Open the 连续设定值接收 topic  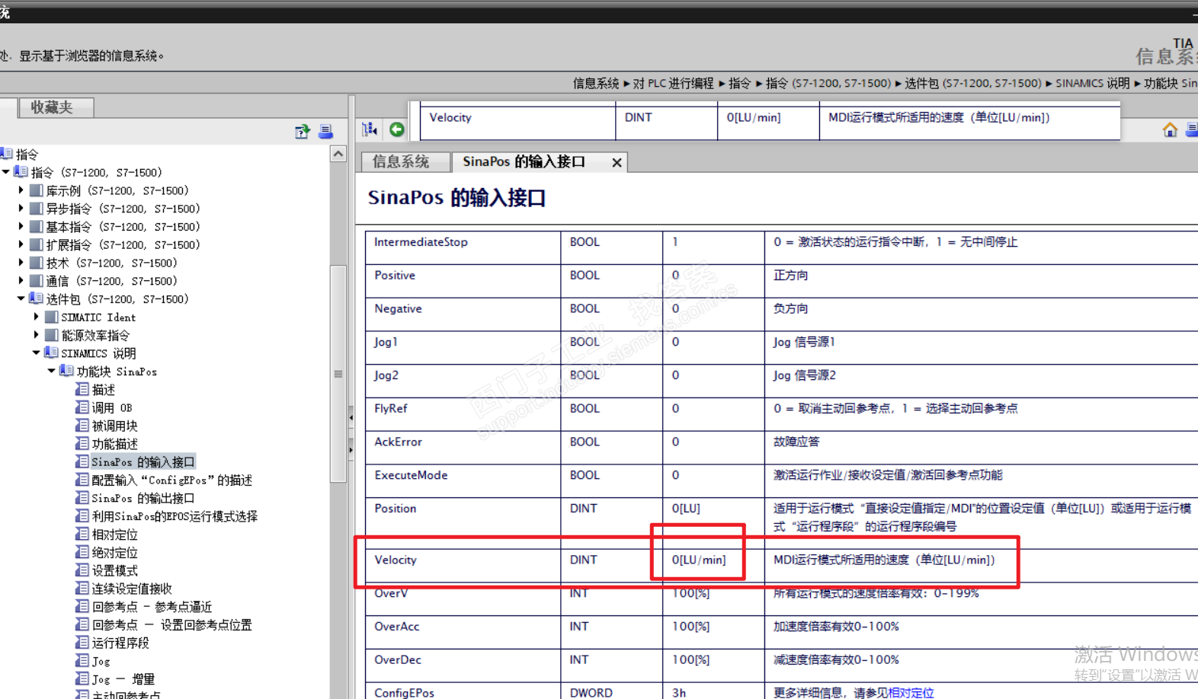pyautogui.click(x=132, y=589)
